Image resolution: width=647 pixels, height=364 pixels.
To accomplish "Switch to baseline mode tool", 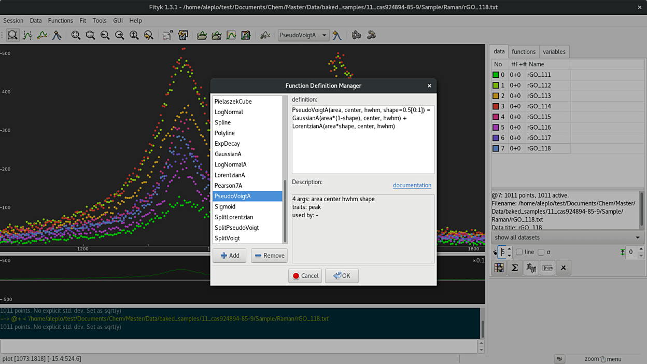I will [42, 35].
